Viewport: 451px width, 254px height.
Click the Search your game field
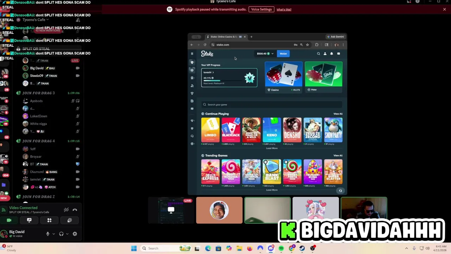272,104
